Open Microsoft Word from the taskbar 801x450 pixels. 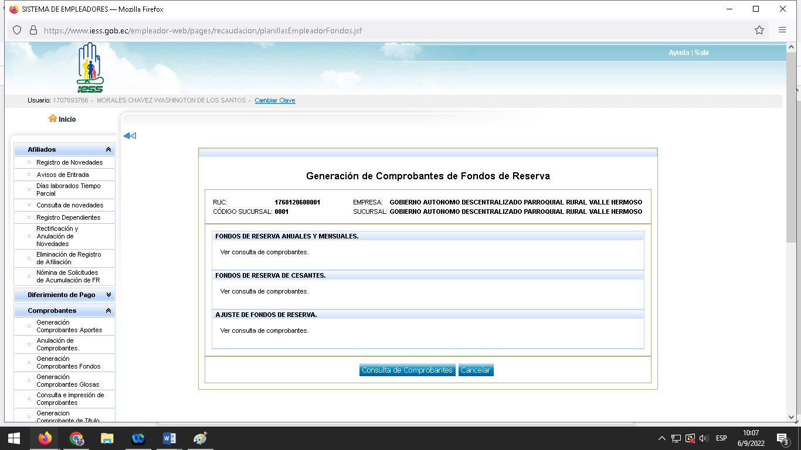(x=169, y=438)
